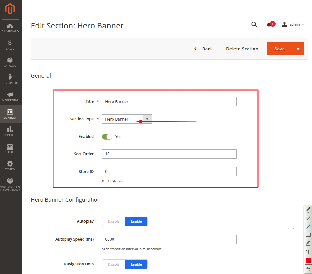This screenshot has width=312, height=274.
Task: Set Navigation Dots to Enable
Action: 136,264
